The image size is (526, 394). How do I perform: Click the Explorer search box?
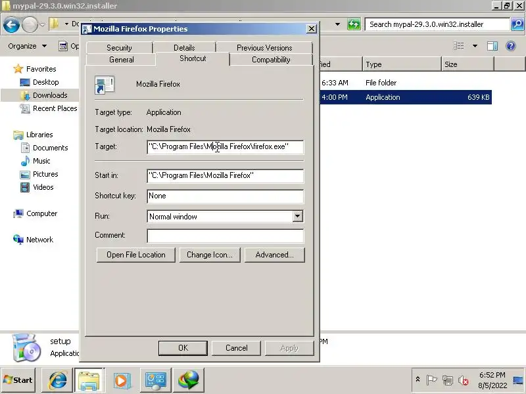coord(437,24)
